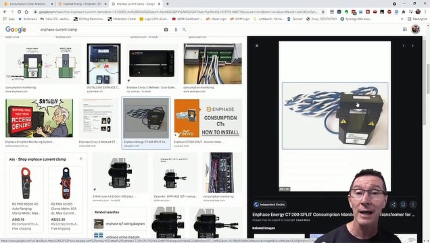Viewport: 430px width, 243px height.
Task: Open Access Denied cartoon thumbnail
Action: click(x=39, y=118)
